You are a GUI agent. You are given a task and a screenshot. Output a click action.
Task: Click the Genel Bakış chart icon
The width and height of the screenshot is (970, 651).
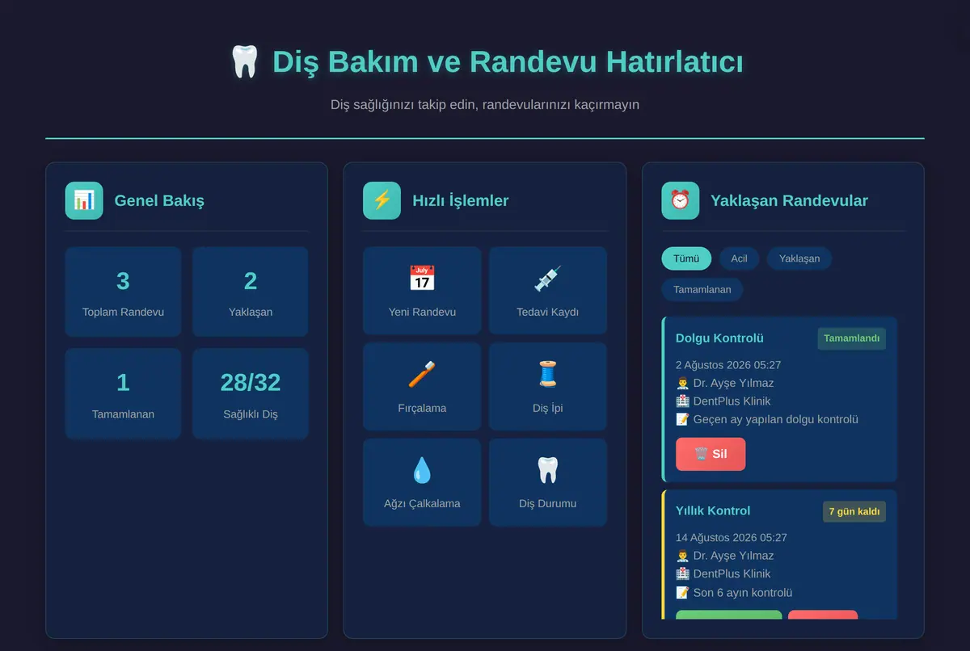(x=84, y=200)
